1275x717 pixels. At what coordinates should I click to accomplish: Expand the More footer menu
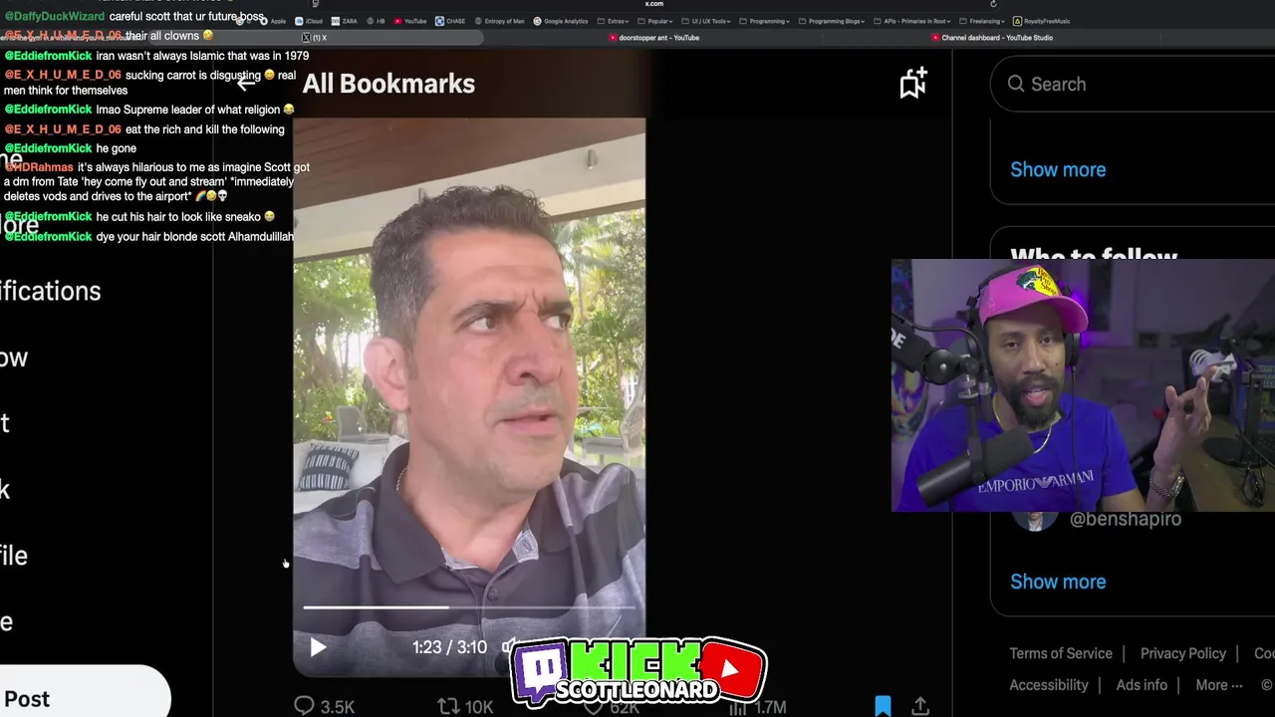click(1219, 685)
